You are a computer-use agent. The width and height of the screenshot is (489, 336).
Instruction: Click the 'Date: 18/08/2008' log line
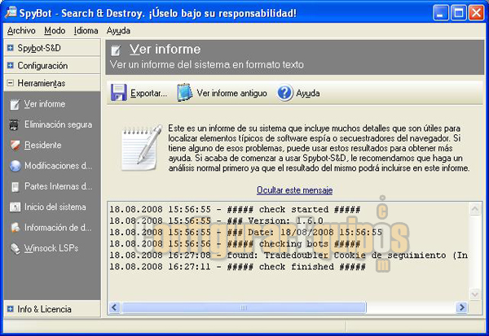click(x=245, y=233)
